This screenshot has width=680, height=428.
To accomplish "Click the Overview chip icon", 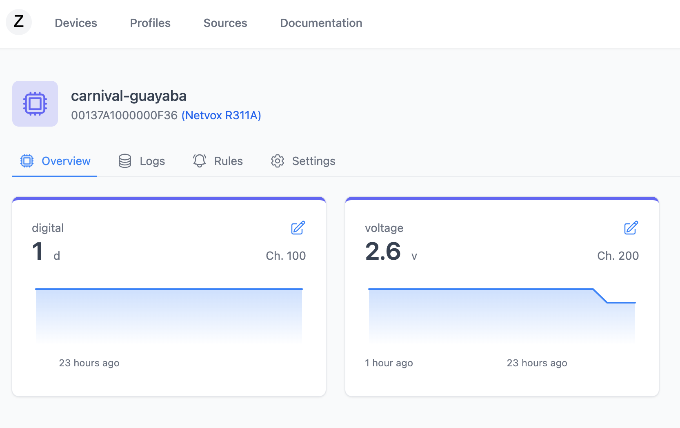I will (x=27, y=161).
